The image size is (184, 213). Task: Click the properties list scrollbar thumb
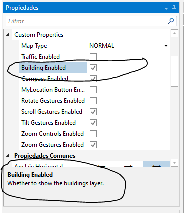tap(175, 71)
